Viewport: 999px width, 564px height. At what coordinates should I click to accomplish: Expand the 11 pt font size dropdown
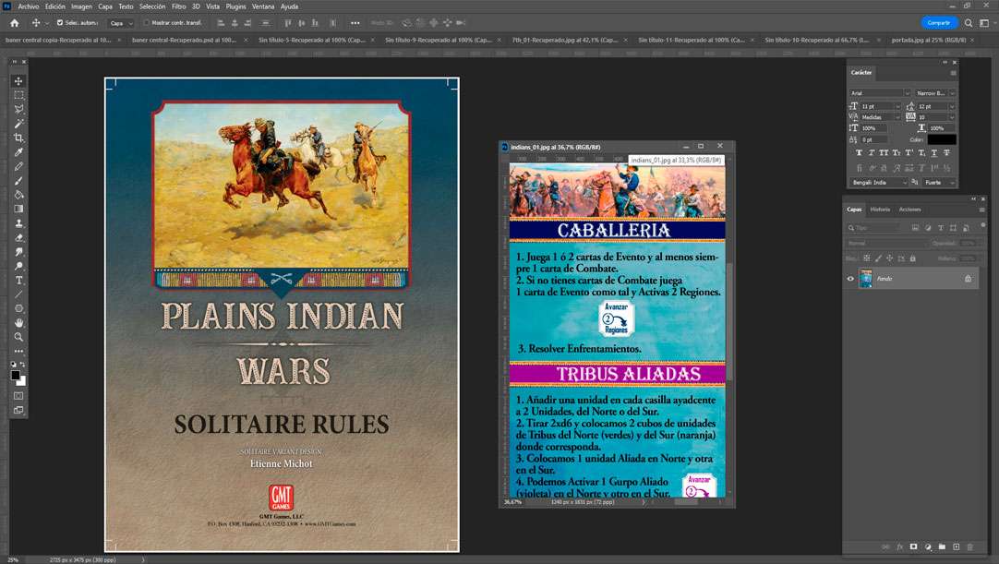[897, 106]
